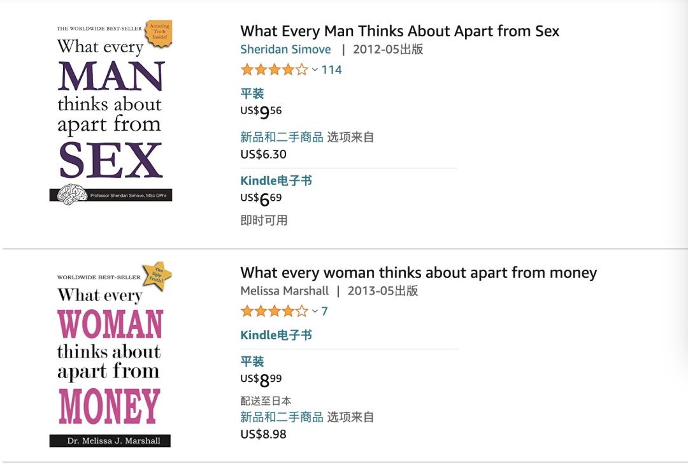Open the 7 customer reviews link
The width and height of the screenshot is (688, 466).
324,311
